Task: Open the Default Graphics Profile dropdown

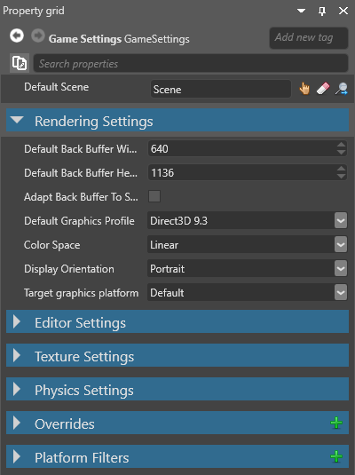Action: 341,220
